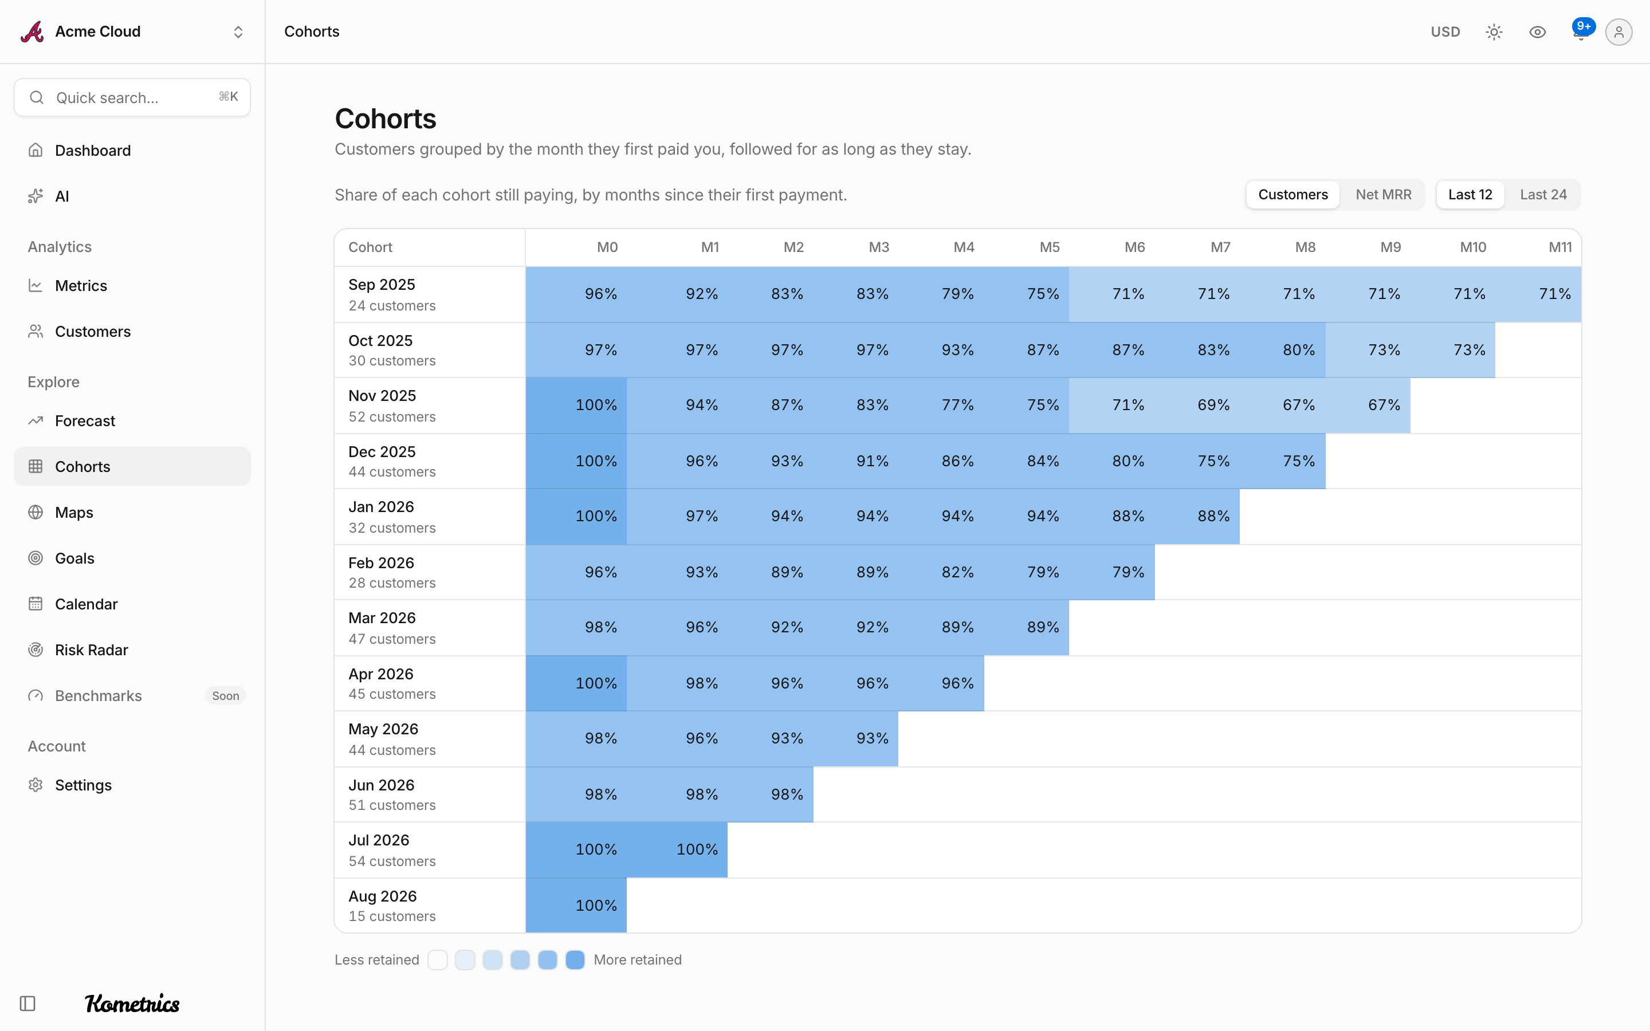Open the Forecast trend icon
The width and height of the screenshot is (1650, 1031).
(36, 421)
